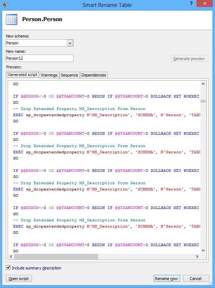Click the vertical scrollbar up arrow
The width and height of the screenshot is (215, 288).
(203, 84)
